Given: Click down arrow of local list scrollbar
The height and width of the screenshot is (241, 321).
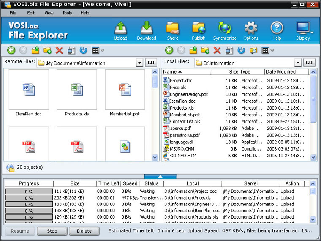Looking at the screenshot, I should [313, 157].
